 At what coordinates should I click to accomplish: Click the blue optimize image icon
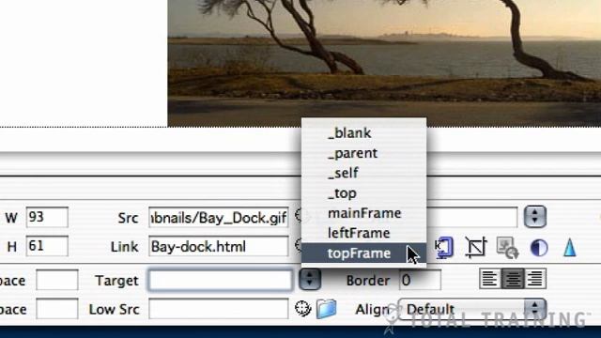[444, 248]
